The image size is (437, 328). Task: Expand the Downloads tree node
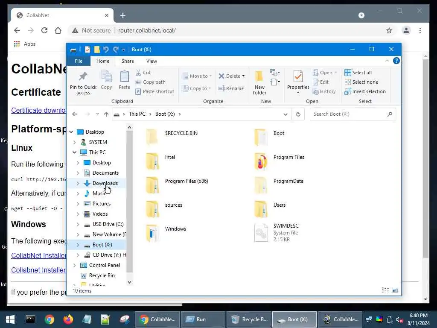(78, 183)
